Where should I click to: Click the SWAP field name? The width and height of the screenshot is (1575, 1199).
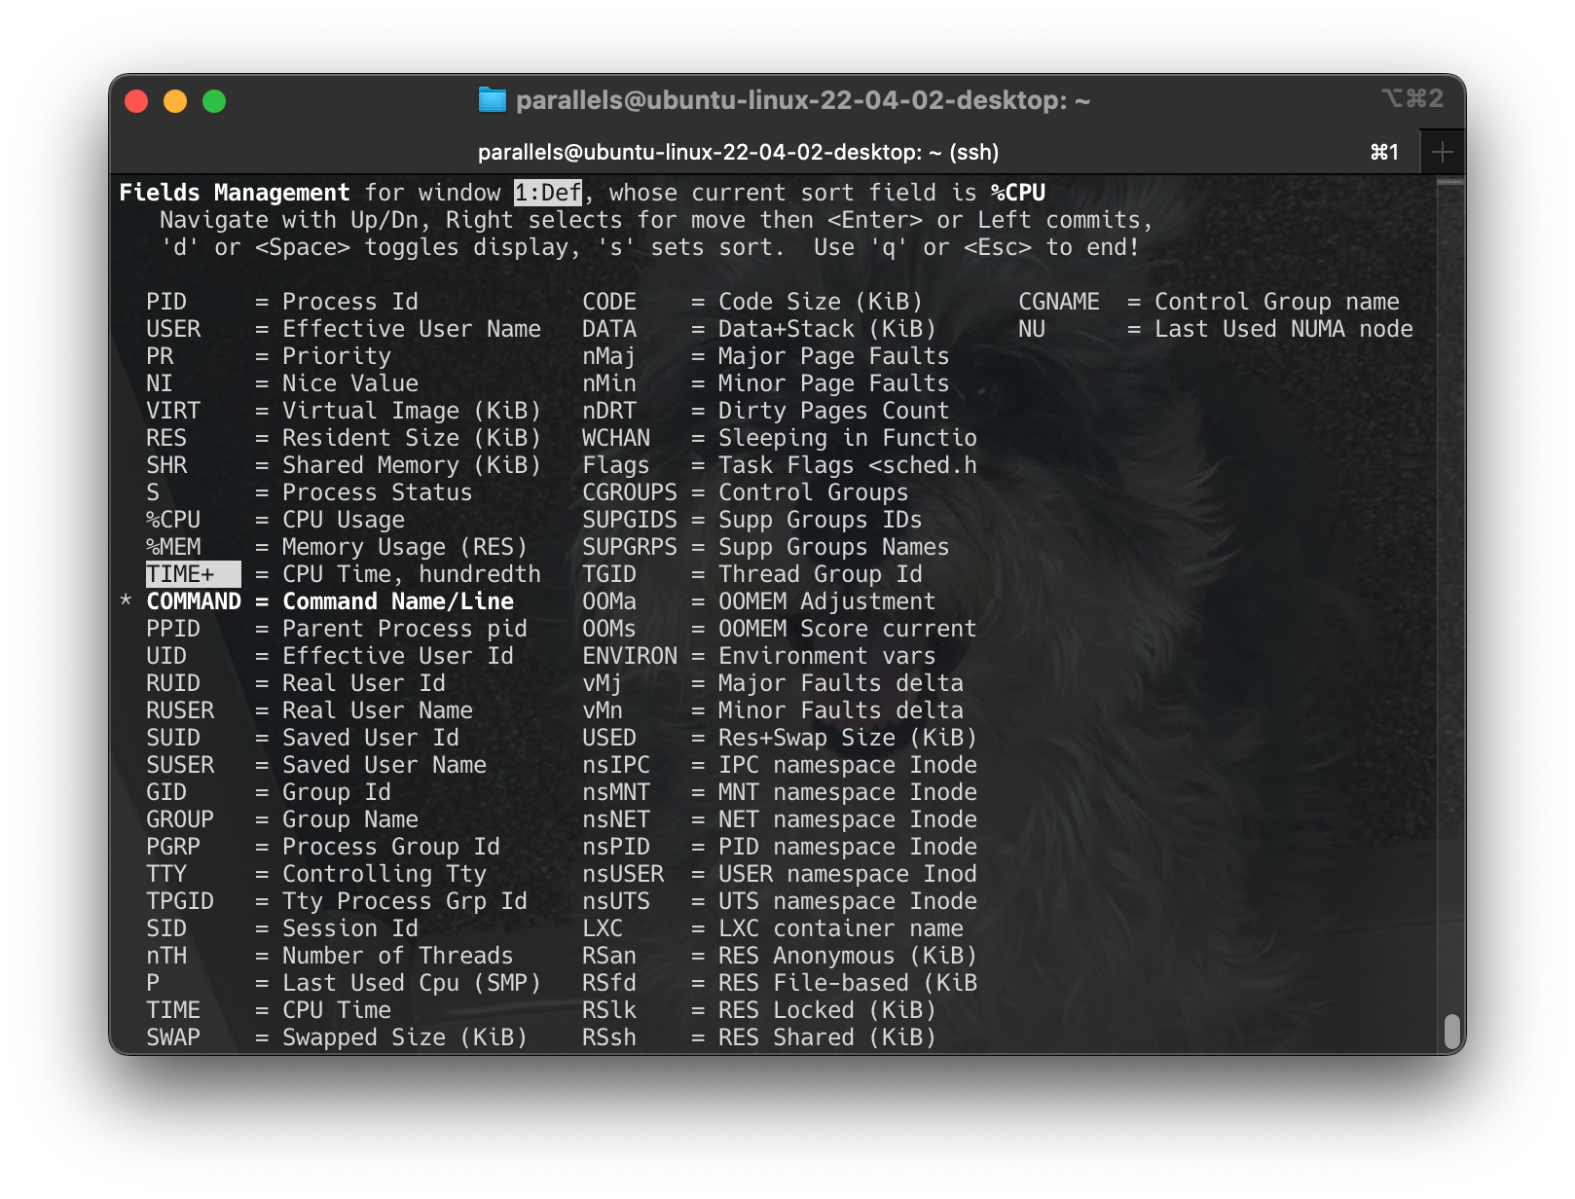173,1037
